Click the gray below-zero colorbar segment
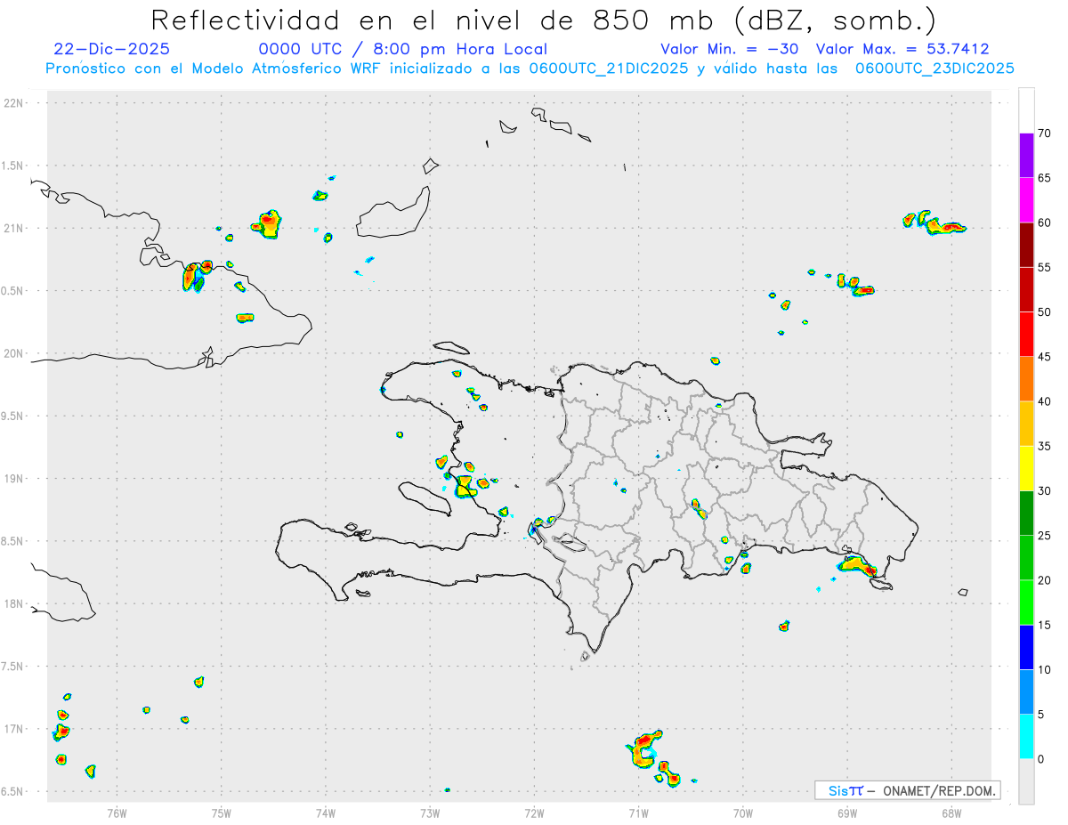The width and height of the screenshot is (1068, 825). pos(1026,781)
